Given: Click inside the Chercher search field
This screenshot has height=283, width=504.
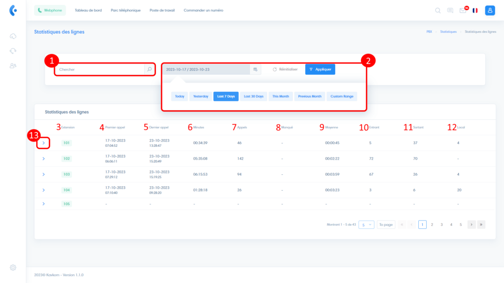Looking at the screenshot, I should pos(98,69).
